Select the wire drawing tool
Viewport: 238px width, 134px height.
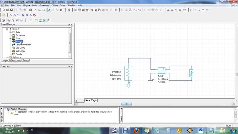[191, 10]
